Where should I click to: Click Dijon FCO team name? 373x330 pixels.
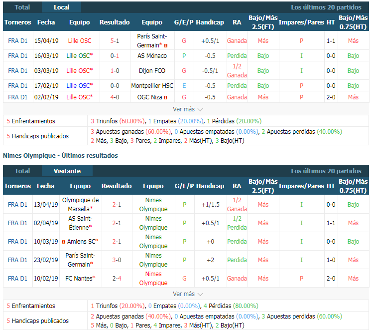click(x=152, y=71)
